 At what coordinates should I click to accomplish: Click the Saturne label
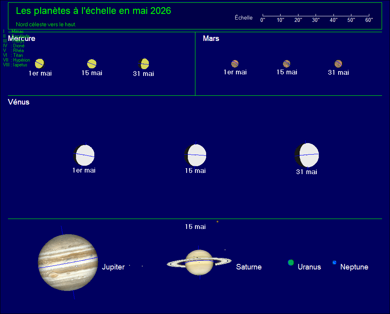(249, 267)
